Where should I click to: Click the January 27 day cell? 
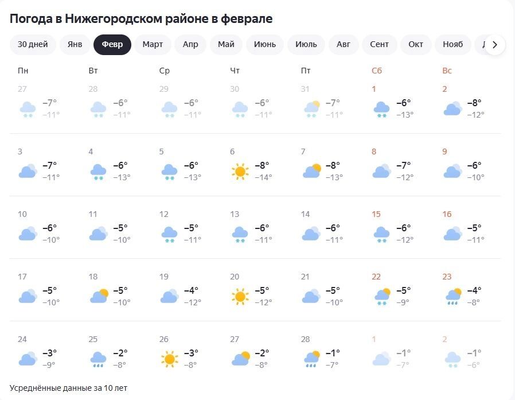pyautogui.click(x=45, y=102)
